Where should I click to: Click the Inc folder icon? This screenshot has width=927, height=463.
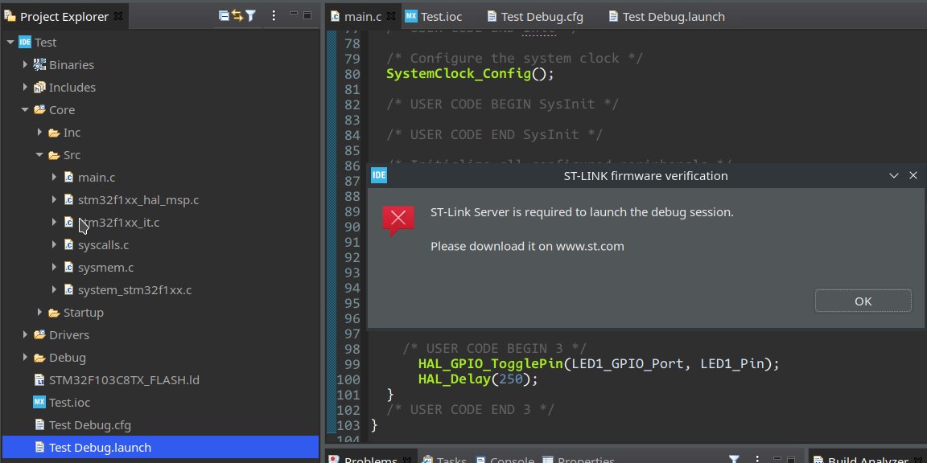[54, 133]
